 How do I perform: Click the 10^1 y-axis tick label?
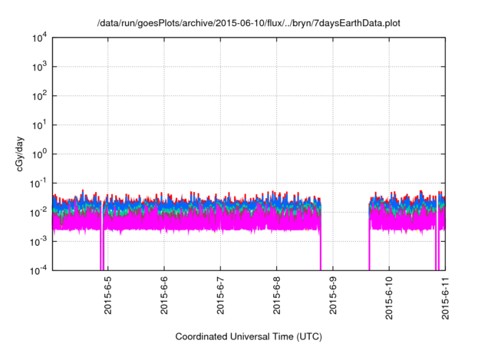[39, 125]
